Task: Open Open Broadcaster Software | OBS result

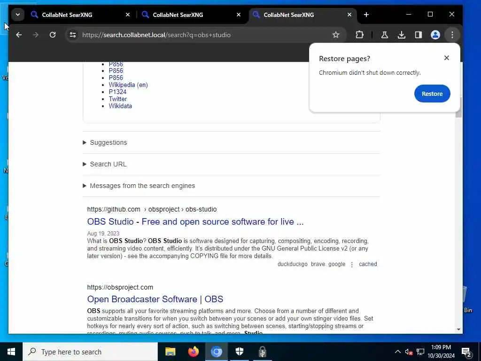Action: pyautogui.click(x=155, y=299)
